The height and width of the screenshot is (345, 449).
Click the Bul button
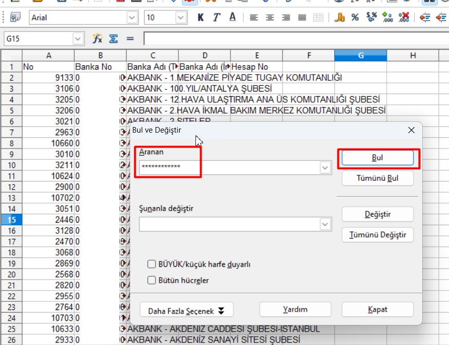(x=378, y=158)
